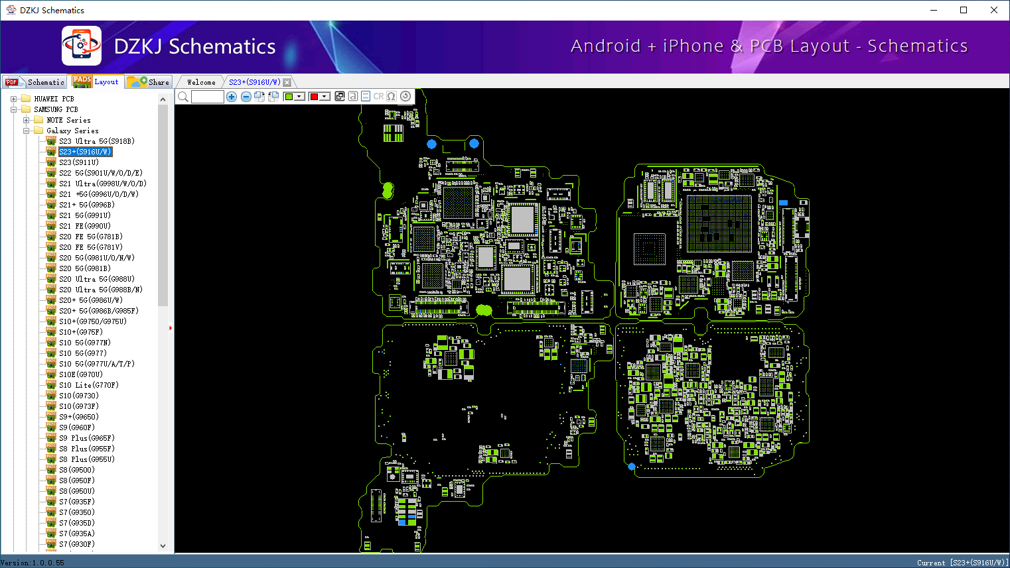Expand the NOTE Series node
The height and width of the screenshot is (568, 1010).
tap(26, 120)
